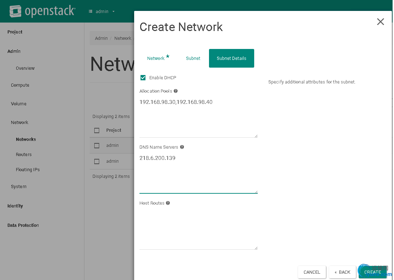Close the Create Network dialog
Screen dimensions: 394x280
[380, 22]
